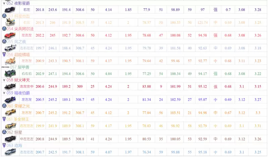Click the 81.34 cell in 暗夜伯爵 row
The image size is (268, 157).
tap(147, 100)
